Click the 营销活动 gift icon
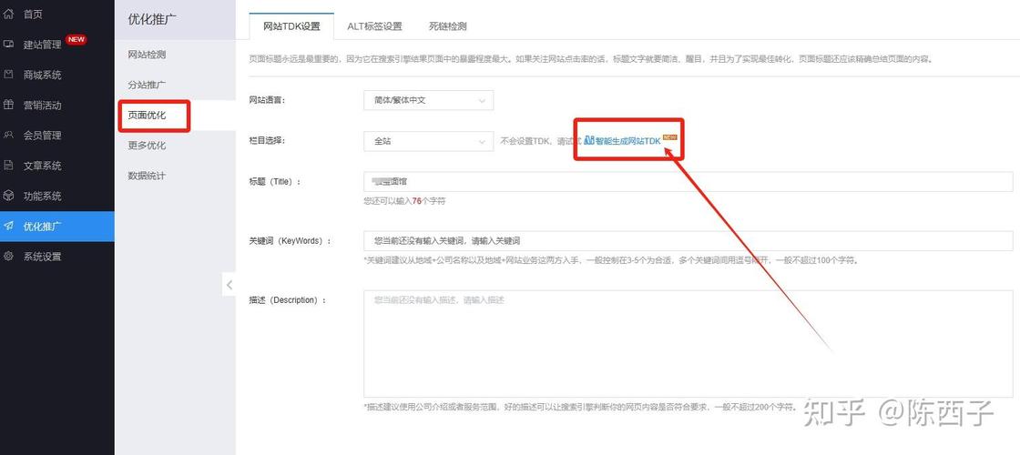The width and height of the screenshot is (1020, 455). click(8, 105)
